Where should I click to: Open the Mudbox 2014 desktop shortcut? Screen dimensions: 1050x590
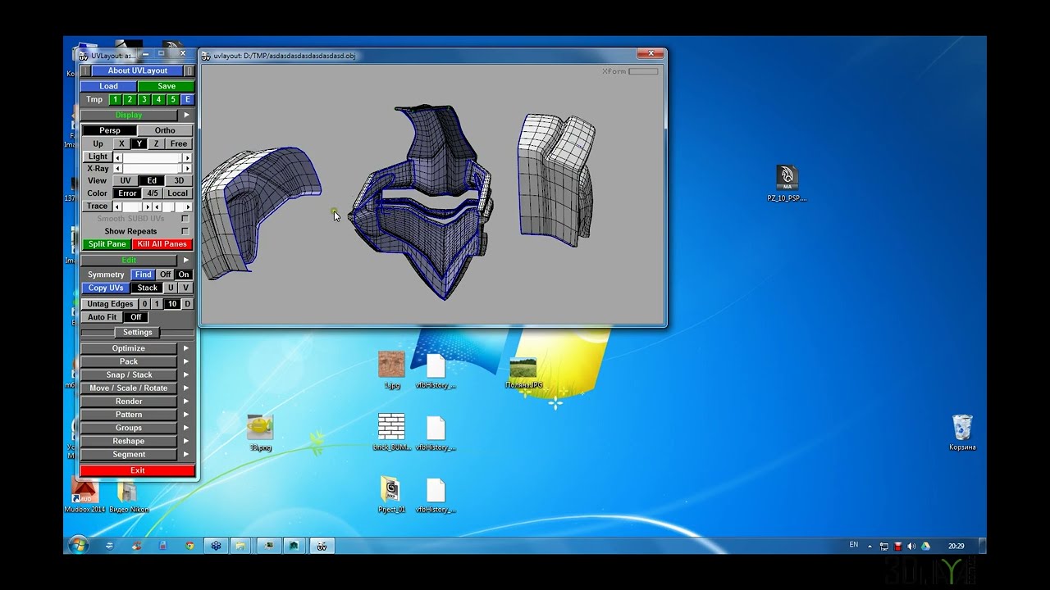[84, 496]
